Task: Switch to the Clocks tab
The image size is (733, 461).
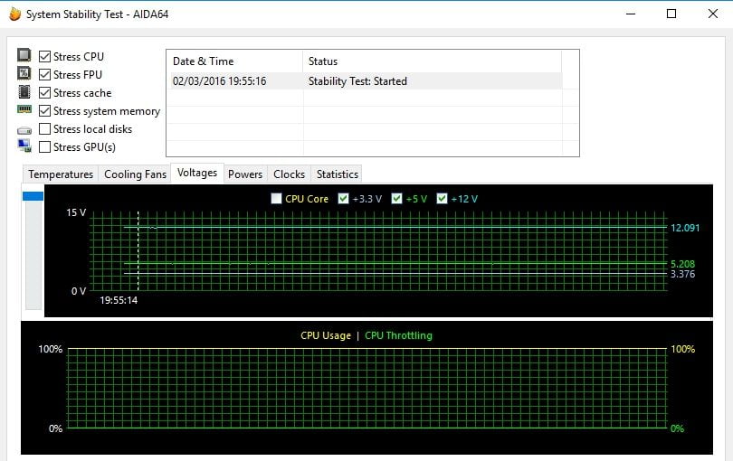Action: [x=289, y=174]
